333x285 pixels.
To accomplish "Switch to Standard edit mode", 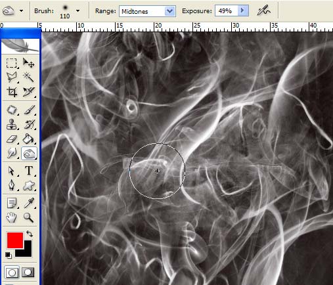I will coord(12,273).
